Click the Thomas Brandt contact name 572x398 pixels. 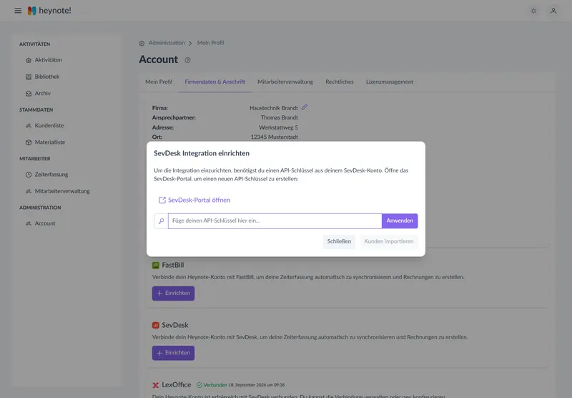[280, 117]
